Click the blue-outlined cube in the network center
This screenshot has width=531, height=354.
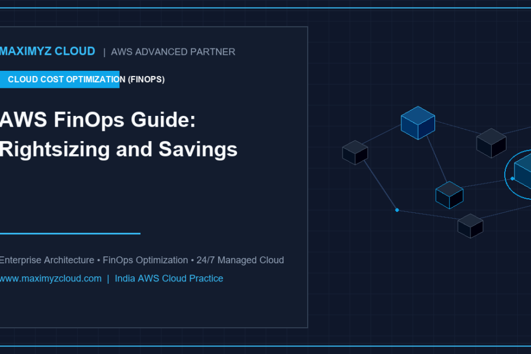point(449,195)
